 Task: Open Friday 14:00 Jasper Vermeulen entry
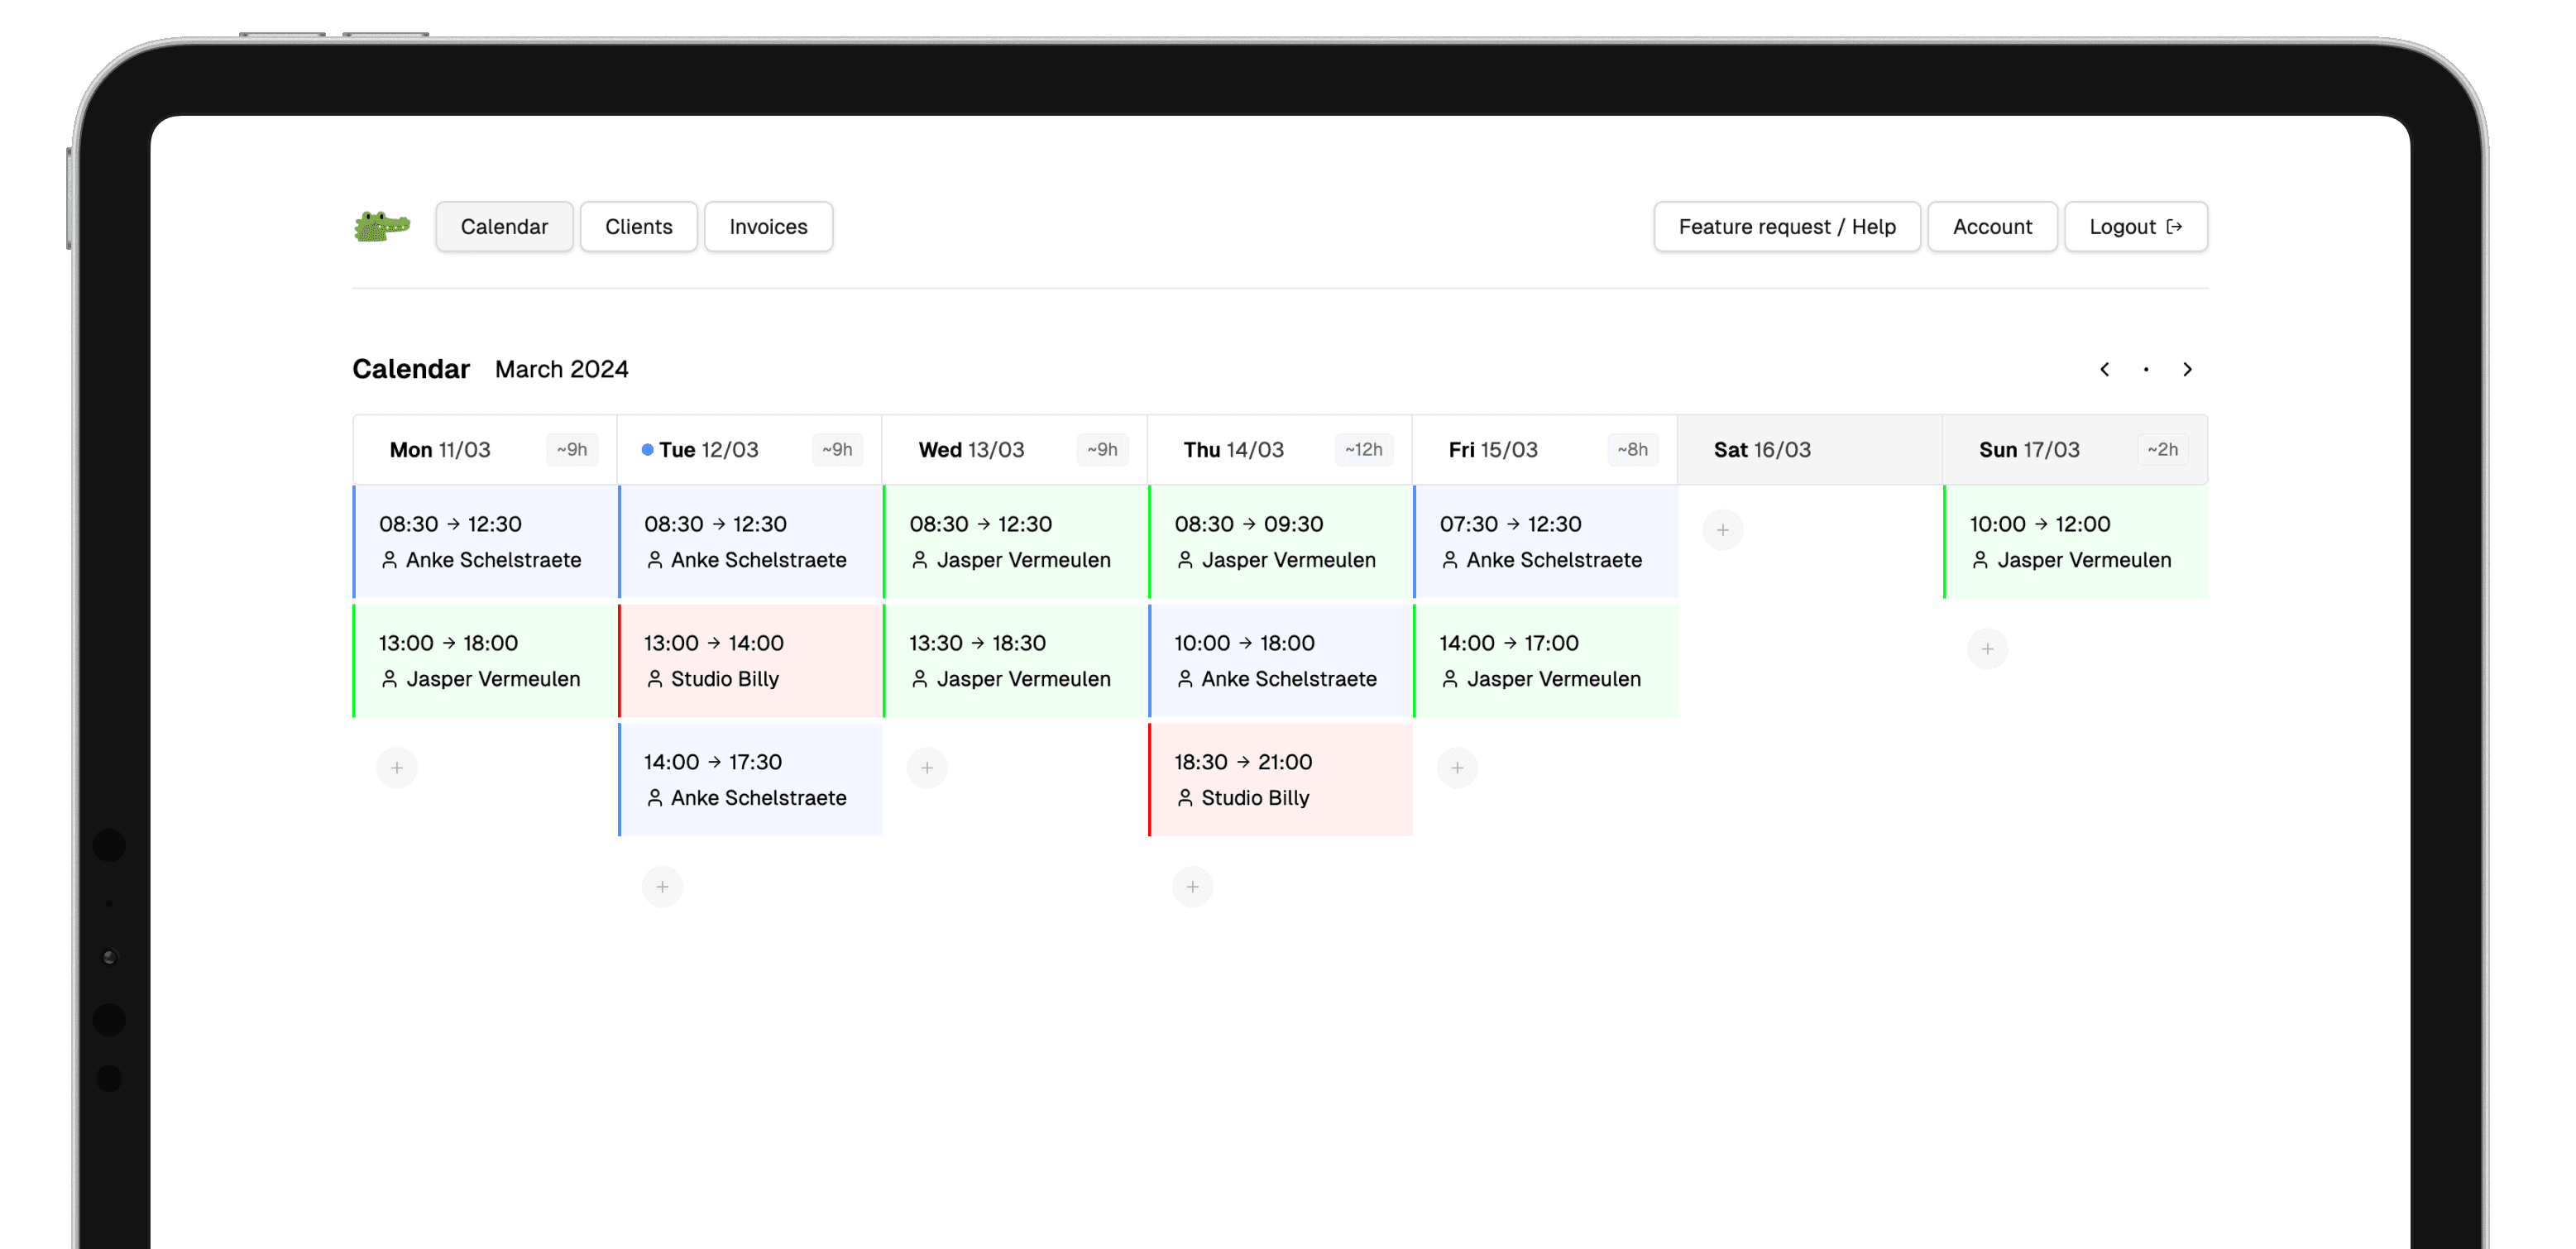point(1545,661)
